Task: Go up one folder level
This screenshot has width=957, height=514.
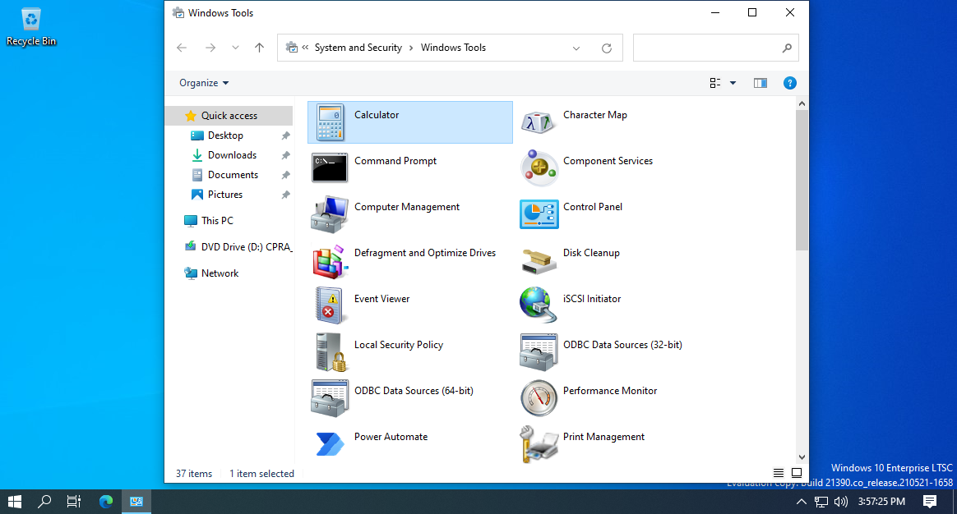Action: click(259, 48)
